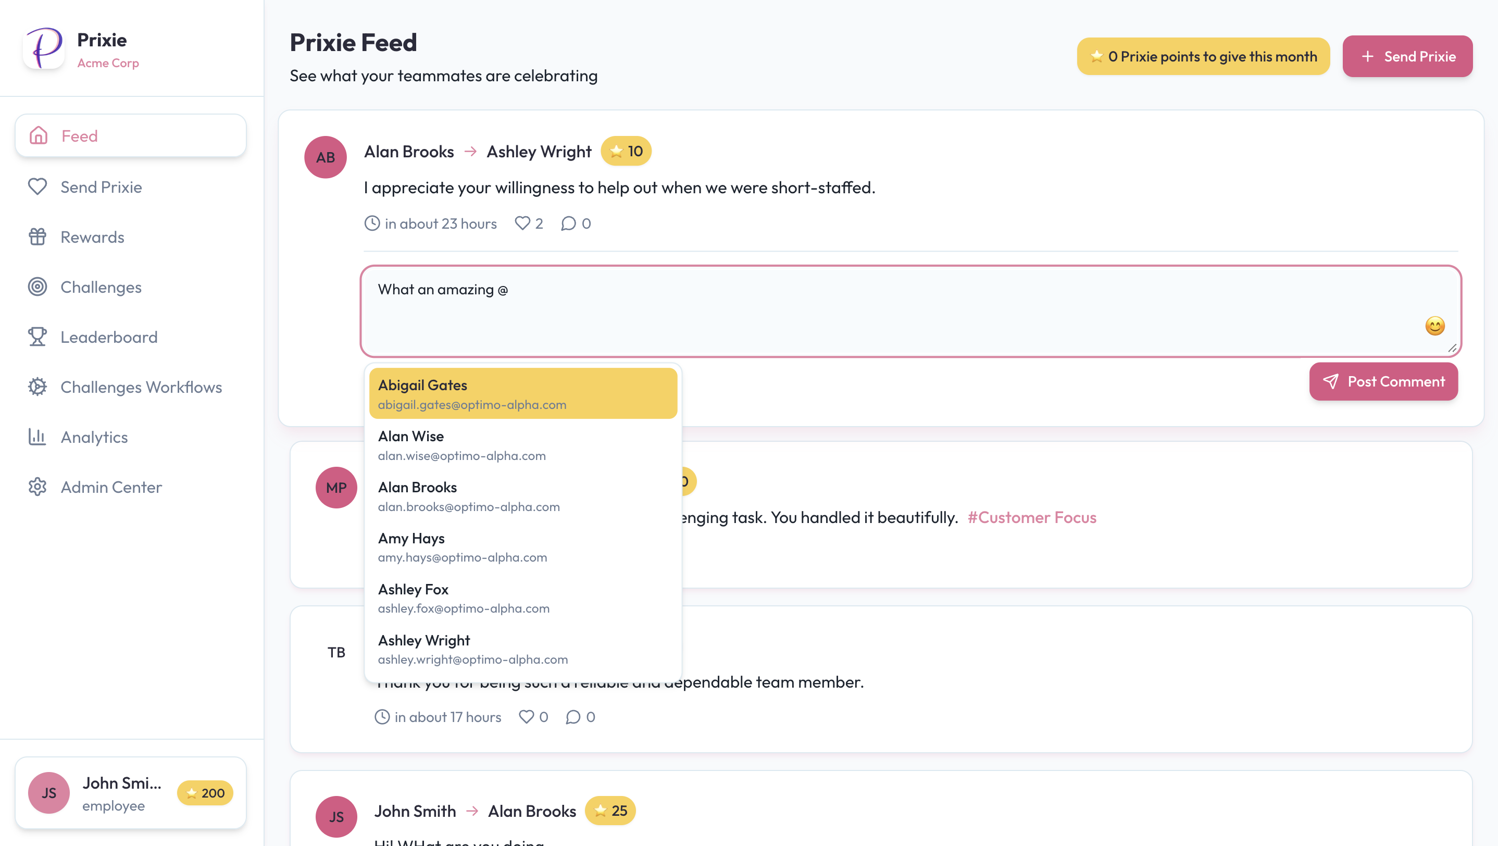
Task: Click the Post Comment button
Action: [x=1383, y=381]
